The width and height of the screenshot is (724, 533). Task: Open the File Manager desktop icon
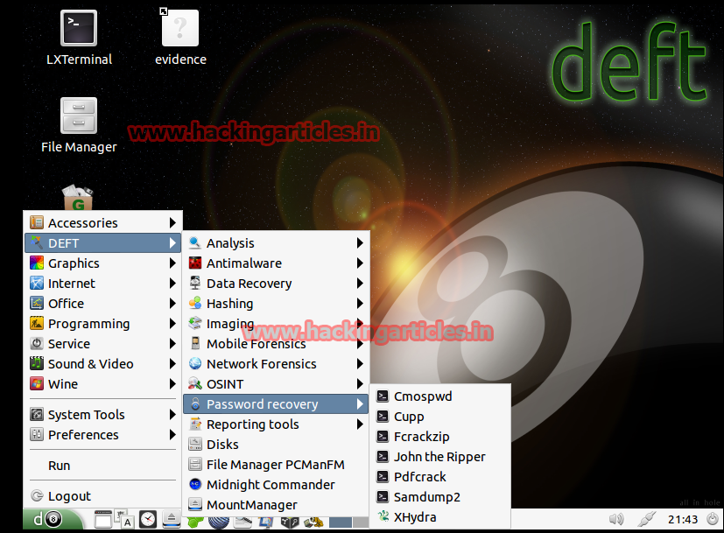coord(79,125)
